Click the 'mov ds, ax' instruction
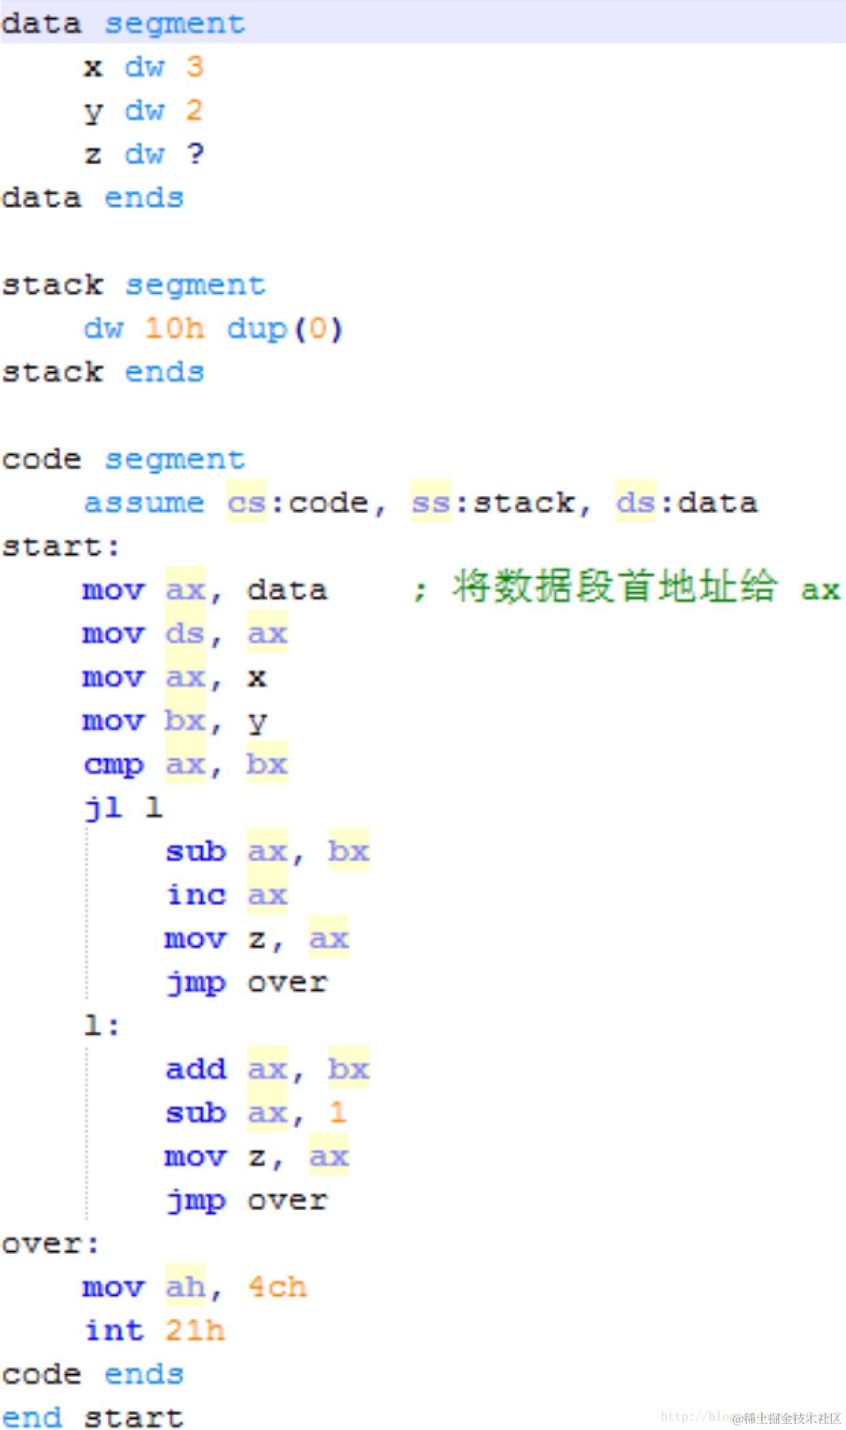Image resolution: width=846 pixels, height=1430 pixels. point(185,634)
